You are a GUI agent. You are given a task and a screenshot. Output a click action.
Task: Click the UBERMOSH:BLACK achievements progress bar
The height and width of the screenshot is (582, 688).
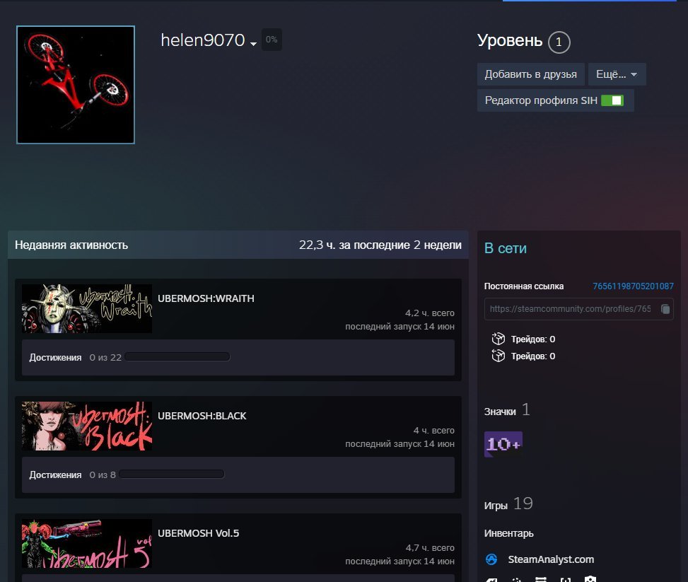pos(172,474)
